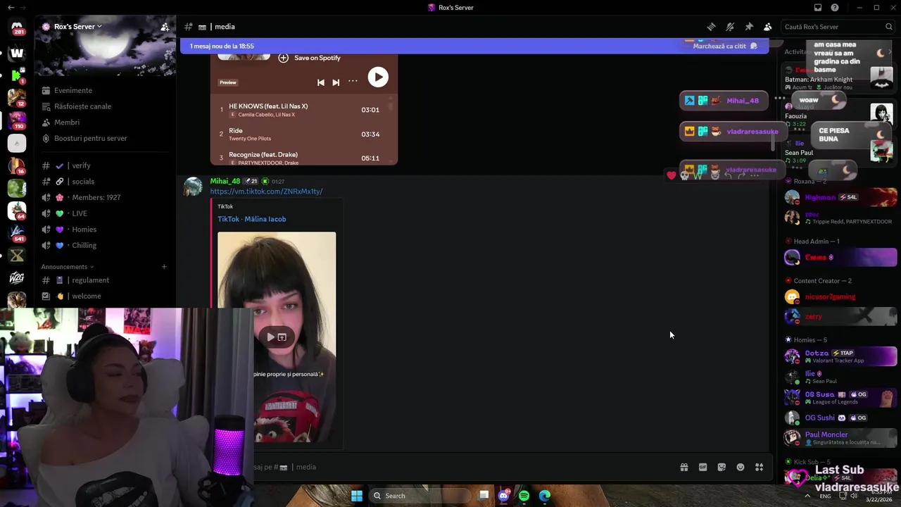The width and height of the screenshot is (901, 507).
Task: Open Discord direct messages home icon
Action: coord(17,27)
